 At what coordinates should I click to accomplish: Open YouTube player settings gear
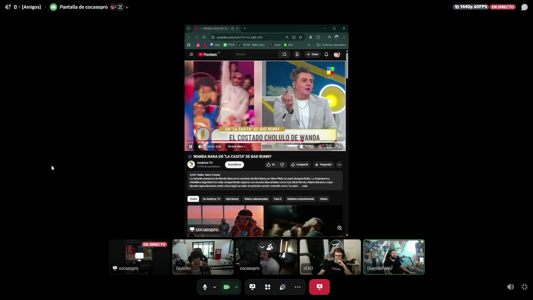[320, 147]
